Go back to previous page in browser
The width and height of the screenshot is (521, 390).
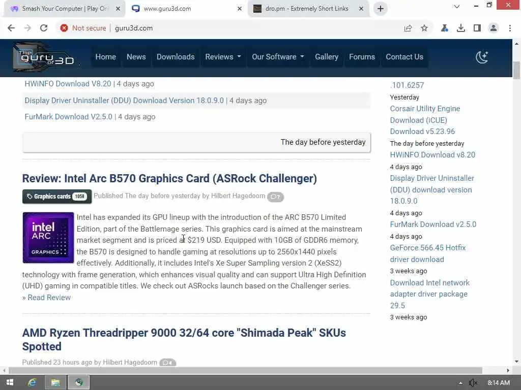pos(11,28)
